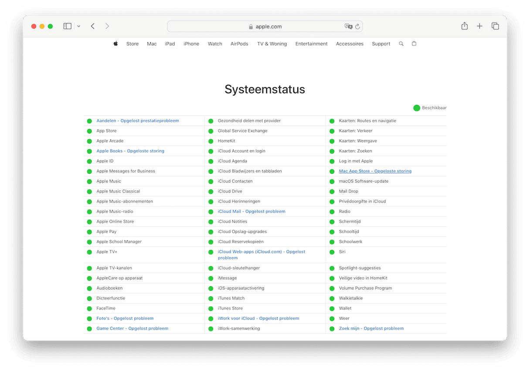The image size is (530, 371).
Task: Open the shopping bag icon
Action: (414, 43)
